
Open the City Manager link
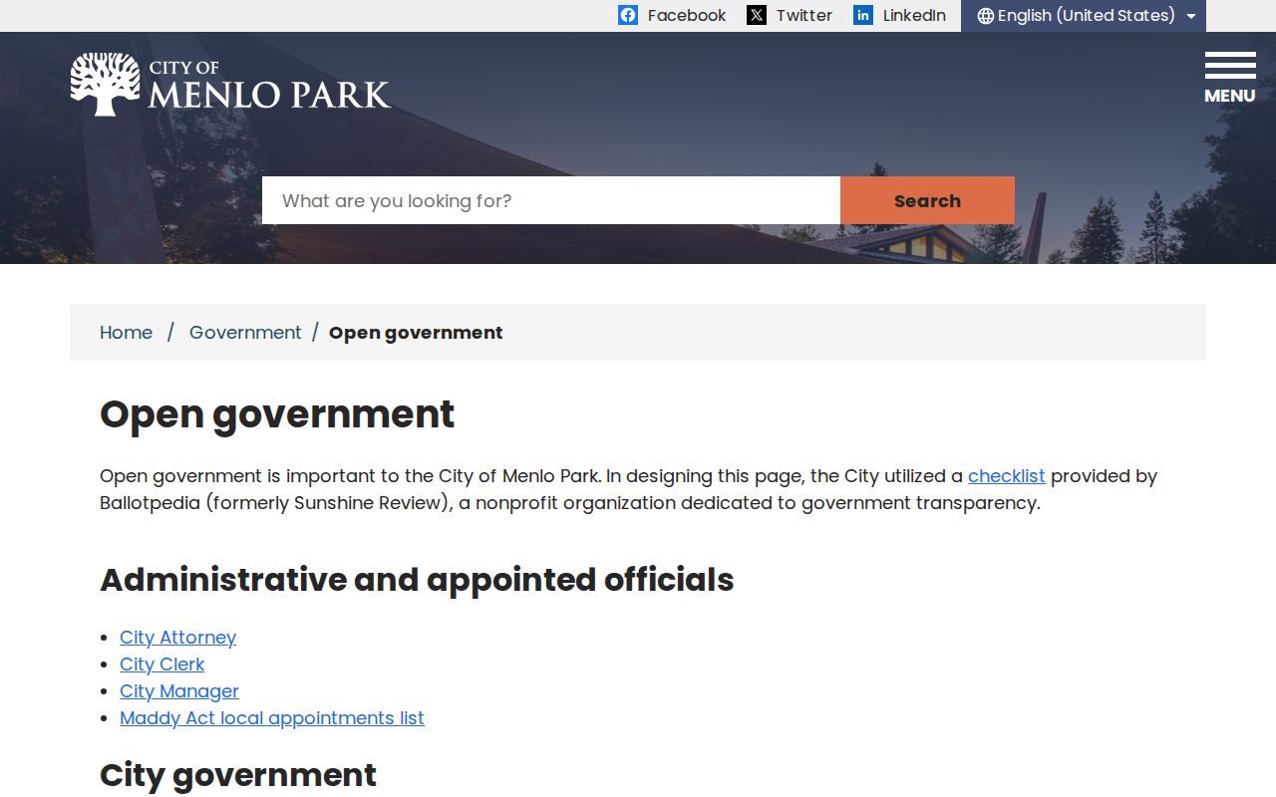pos(179,691)
